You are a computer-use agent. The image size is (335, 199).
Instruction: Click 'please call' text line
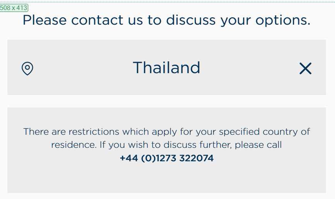click(x=167, y=145)
